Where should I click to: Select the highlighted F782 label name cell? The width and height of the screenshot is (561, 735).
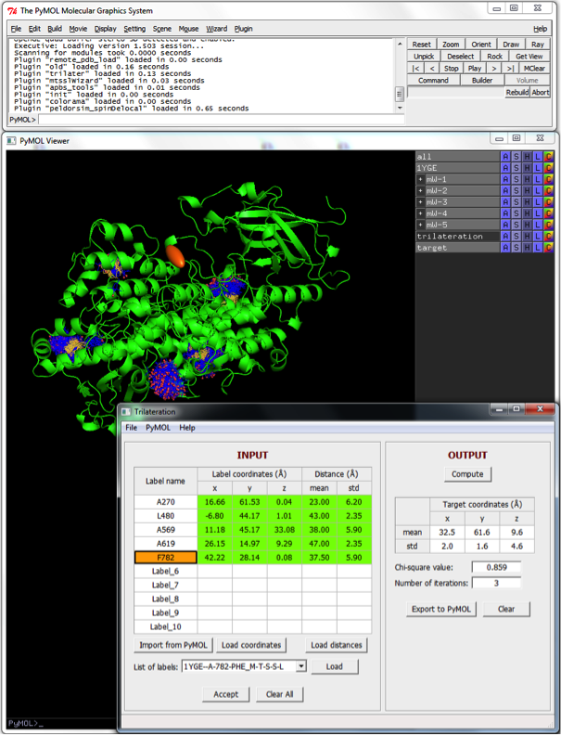coord(165,558)
